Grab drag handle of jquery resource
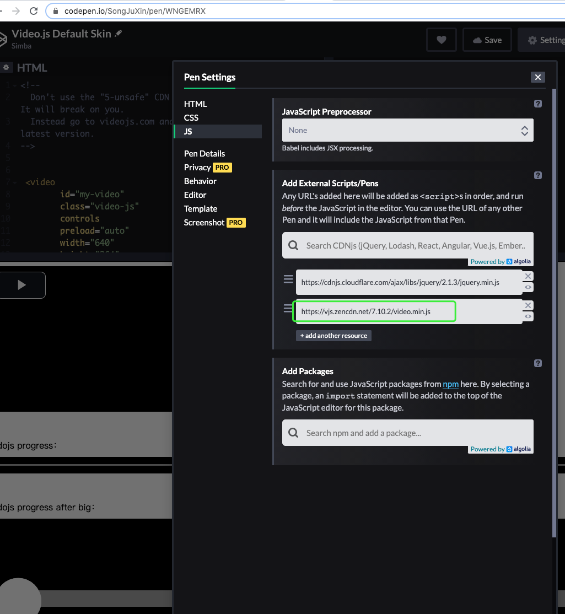Screen dimensions: 565x614 click(288, 279)
